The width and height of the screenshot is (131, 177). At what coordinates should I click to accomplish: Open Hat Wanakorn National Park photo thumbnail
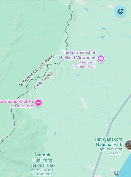[x=128, y=145]
